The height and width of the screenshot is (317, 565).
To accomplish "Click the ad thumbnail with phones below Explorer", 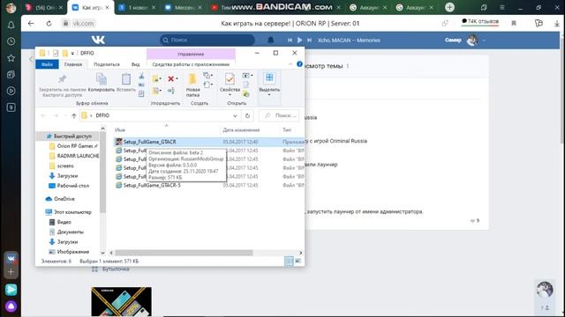I will click(122, 301).
